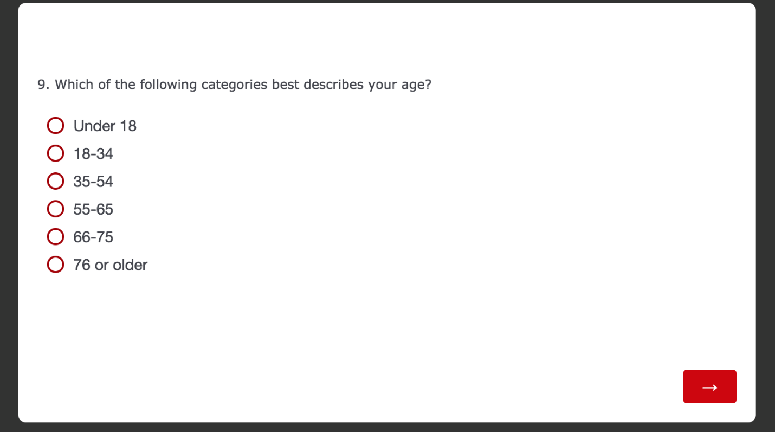This screenshot has width=775, height=432.
Task: Select the 66-75 radio circle
Action: tap(55, 237)
